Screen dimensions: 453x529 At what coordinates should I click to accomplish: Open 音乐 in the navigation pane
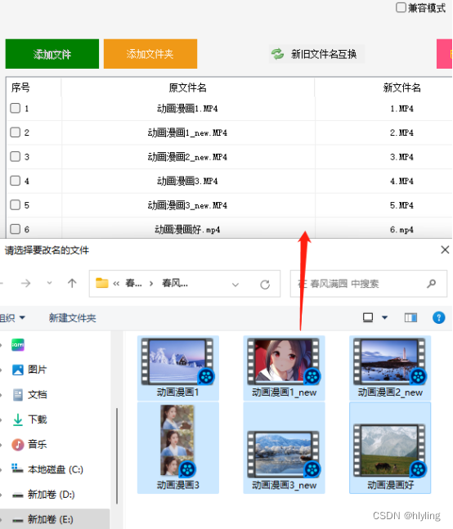pyautogui.click(x=29, y=444)
